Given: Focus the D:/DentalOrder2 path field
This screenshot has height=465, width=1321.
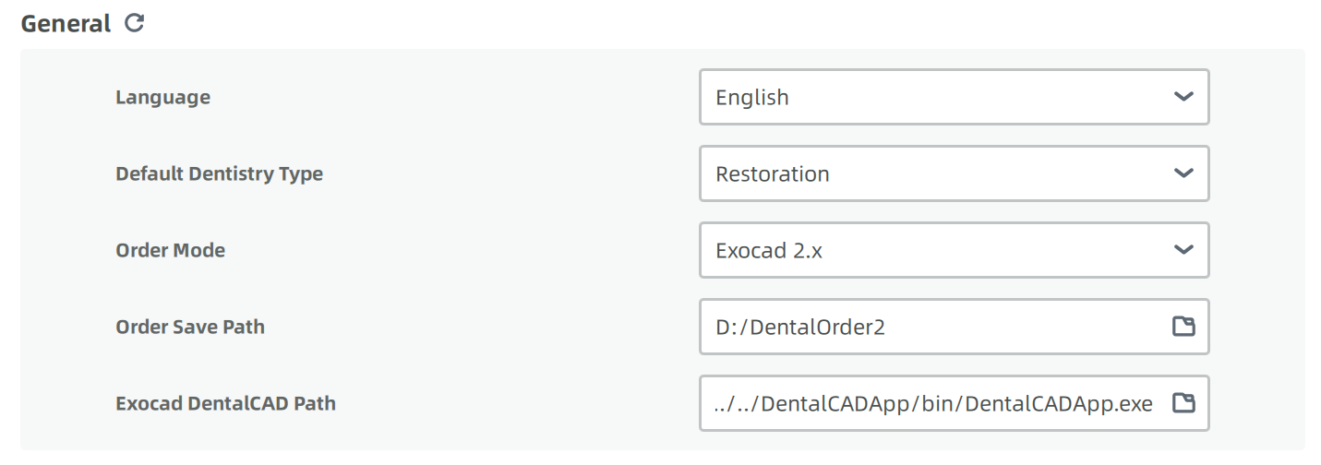Looking at the screenshot, I should pyautogui.click(x=955, y=326).
